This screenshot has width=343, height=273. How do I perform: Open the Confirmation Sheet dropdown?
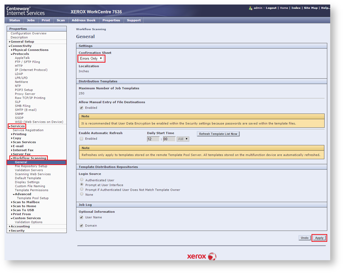click(91, 58)
